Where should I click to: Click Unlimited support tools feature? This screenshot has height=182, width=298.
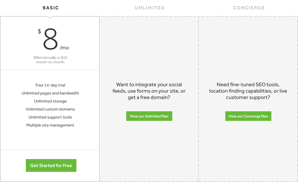click(50, 117)
